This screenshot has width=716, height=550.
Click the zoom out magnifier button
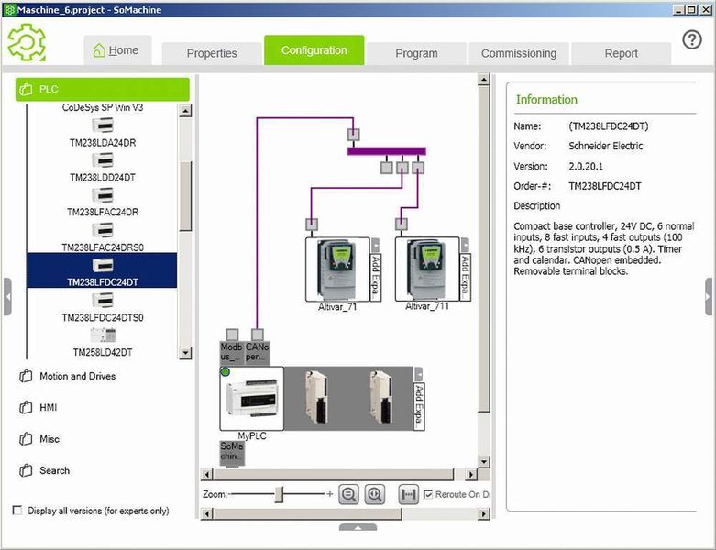coord(348,494)
